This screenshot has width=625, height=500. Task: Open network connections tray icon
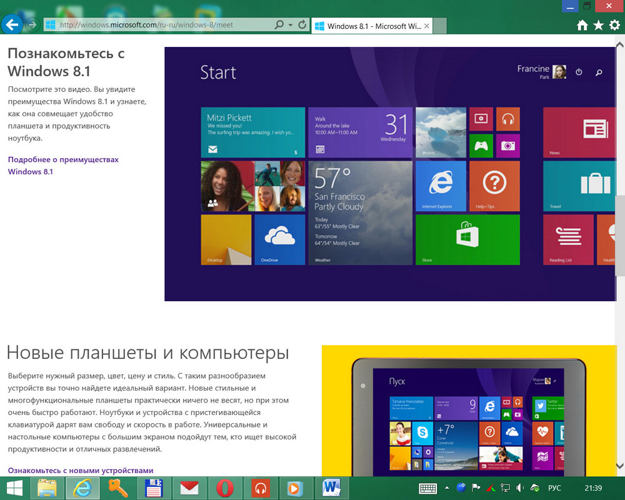point(506,487)
